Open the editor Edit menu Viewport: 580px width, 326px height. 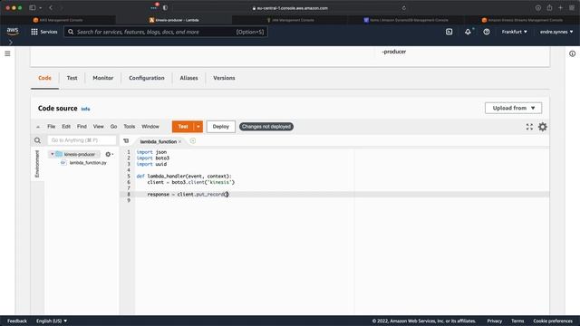pos(66,127)
